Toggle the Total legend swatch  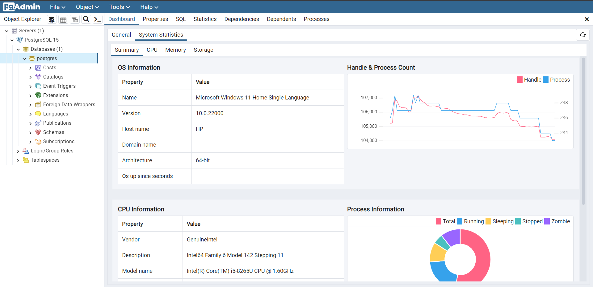click(439, 221)
